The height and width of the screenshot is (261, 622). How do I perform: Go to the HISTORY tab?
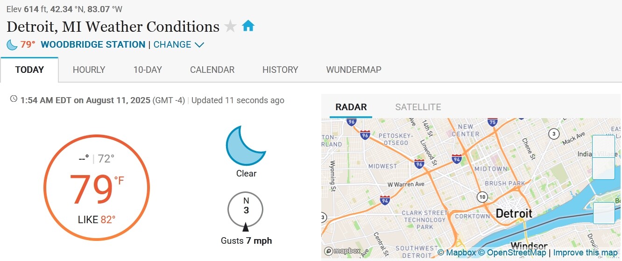[x=280, y=70]
